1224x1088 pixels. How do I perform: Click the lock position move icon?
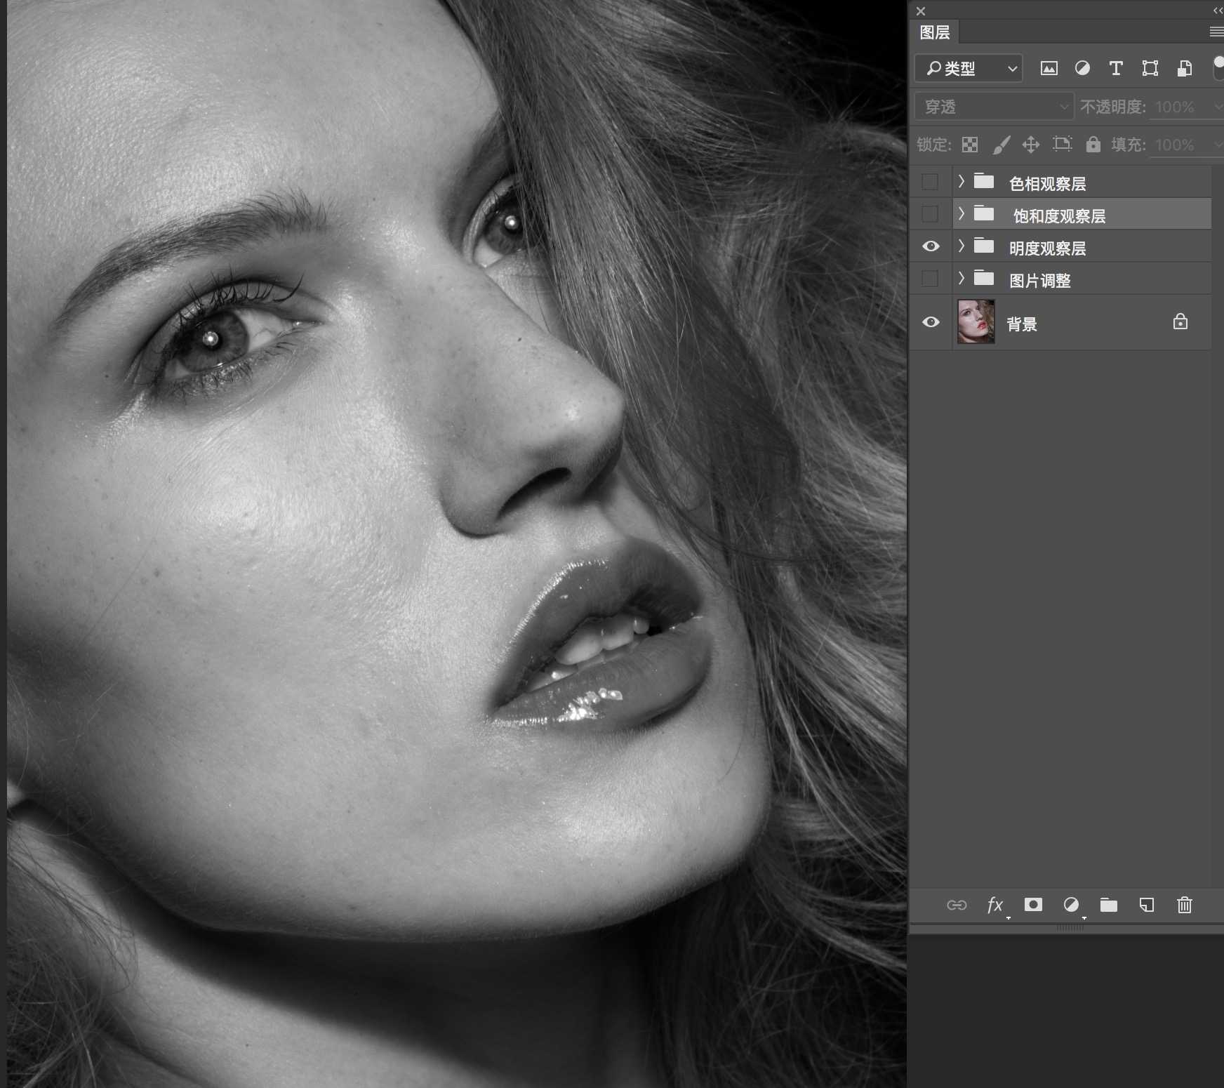tap(1030, 145)
